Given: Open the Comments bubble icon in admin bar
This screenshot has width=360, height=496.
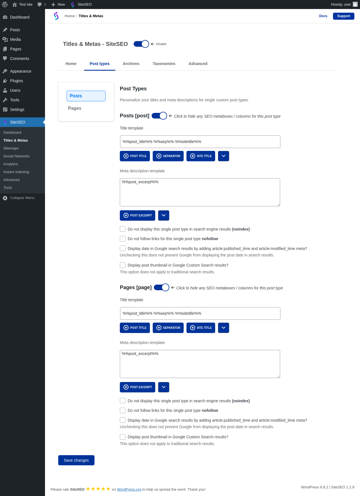Looking at the screenshot, I should pos(40,5).
